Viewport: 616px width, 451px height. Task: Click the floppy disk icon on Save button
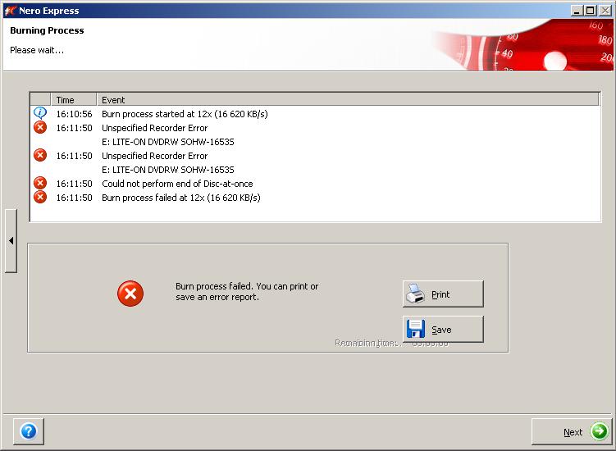pos(416,329)
